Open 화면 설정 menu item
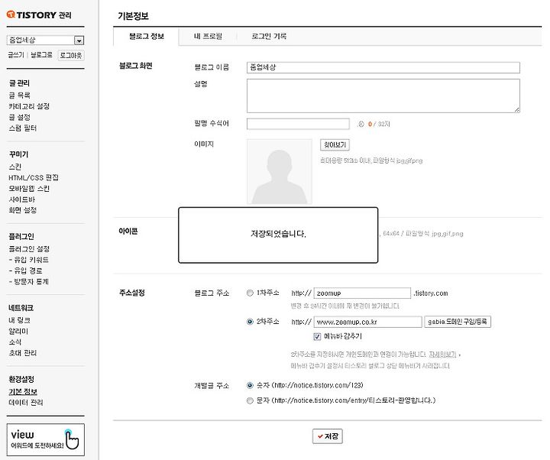Viewport: 550px width, 460px height. click(x=23, y=210)
